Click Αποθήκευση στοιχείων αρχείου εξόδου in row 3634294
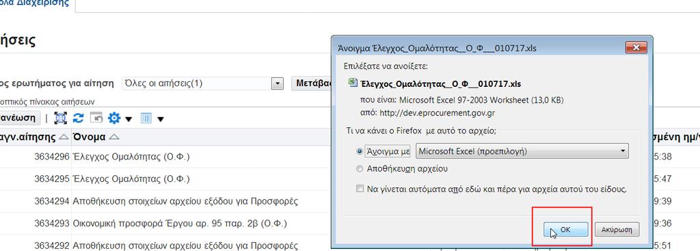Screen dimensions: 700x251 (185, 202)
